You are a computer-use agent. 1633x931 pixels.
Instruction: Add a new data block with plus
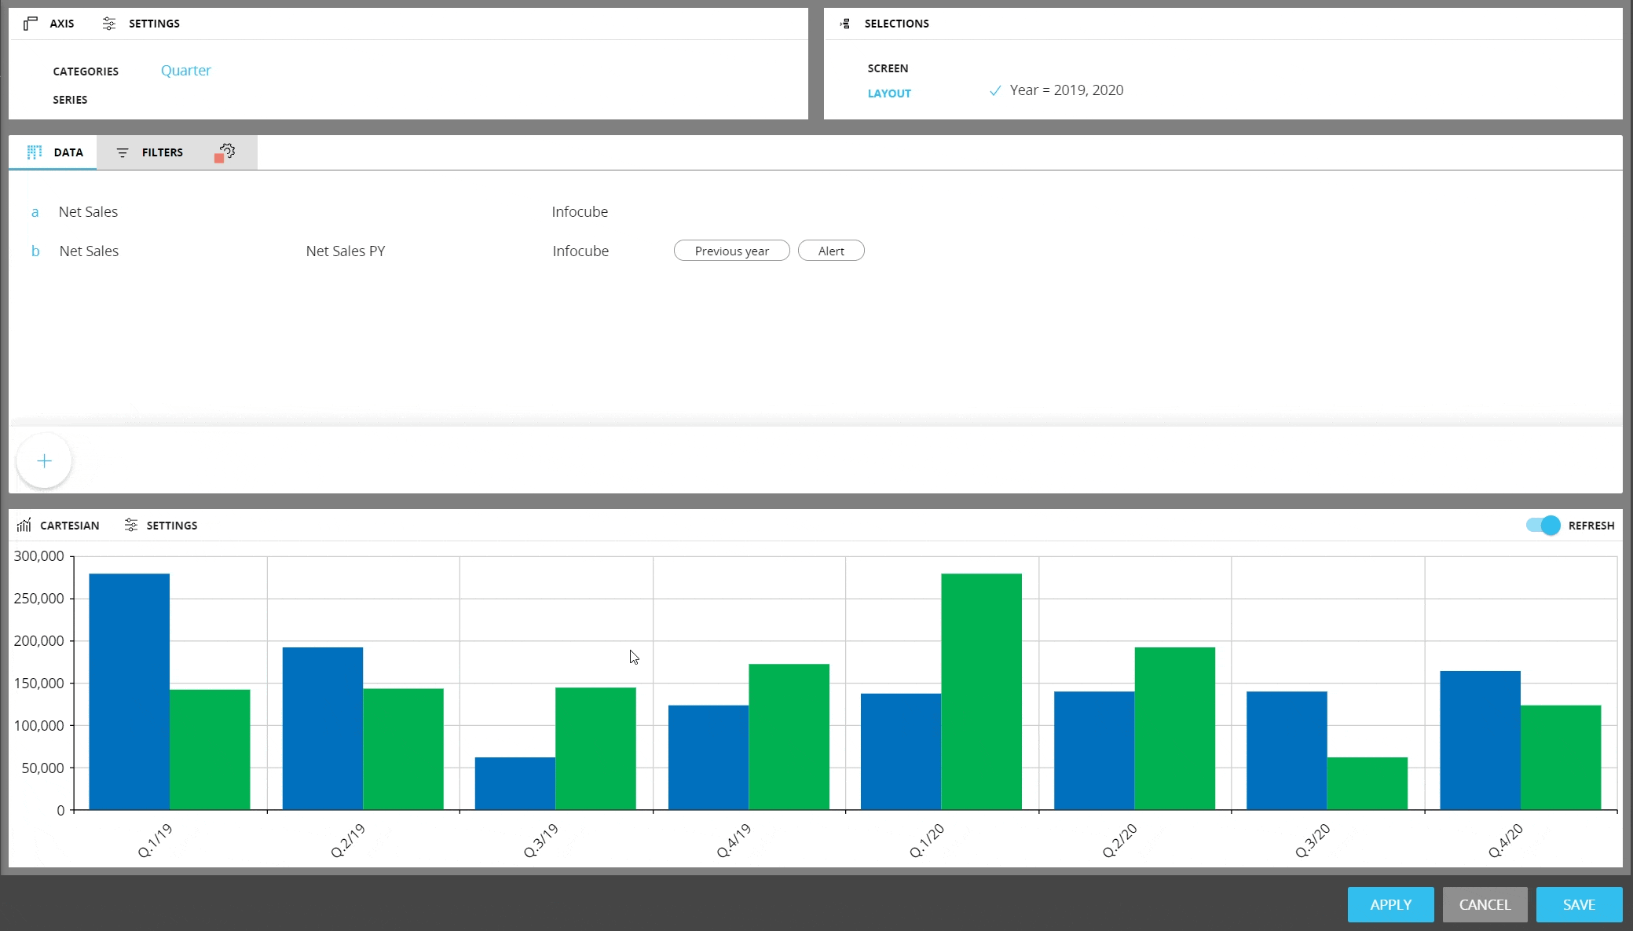(x=44, y=461)
